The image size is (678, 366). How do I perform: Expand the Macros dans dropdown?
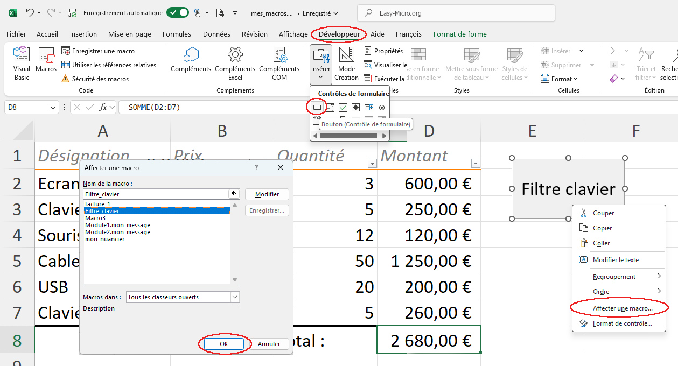click(x=235, y=297)
